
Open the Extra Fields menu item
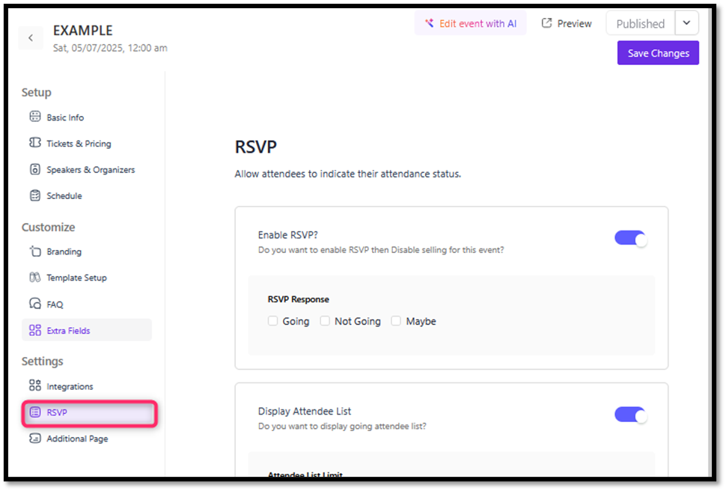point(68,330)
